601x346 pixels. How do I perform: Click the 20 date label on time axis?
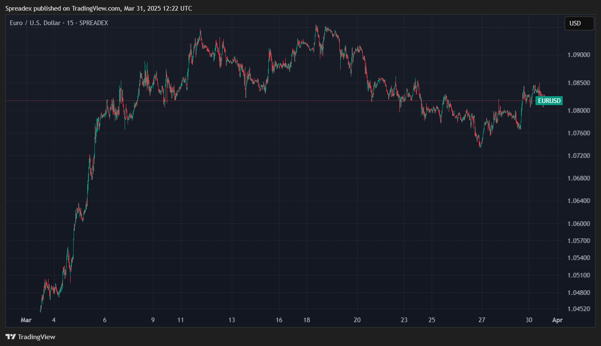coord(357,320)
